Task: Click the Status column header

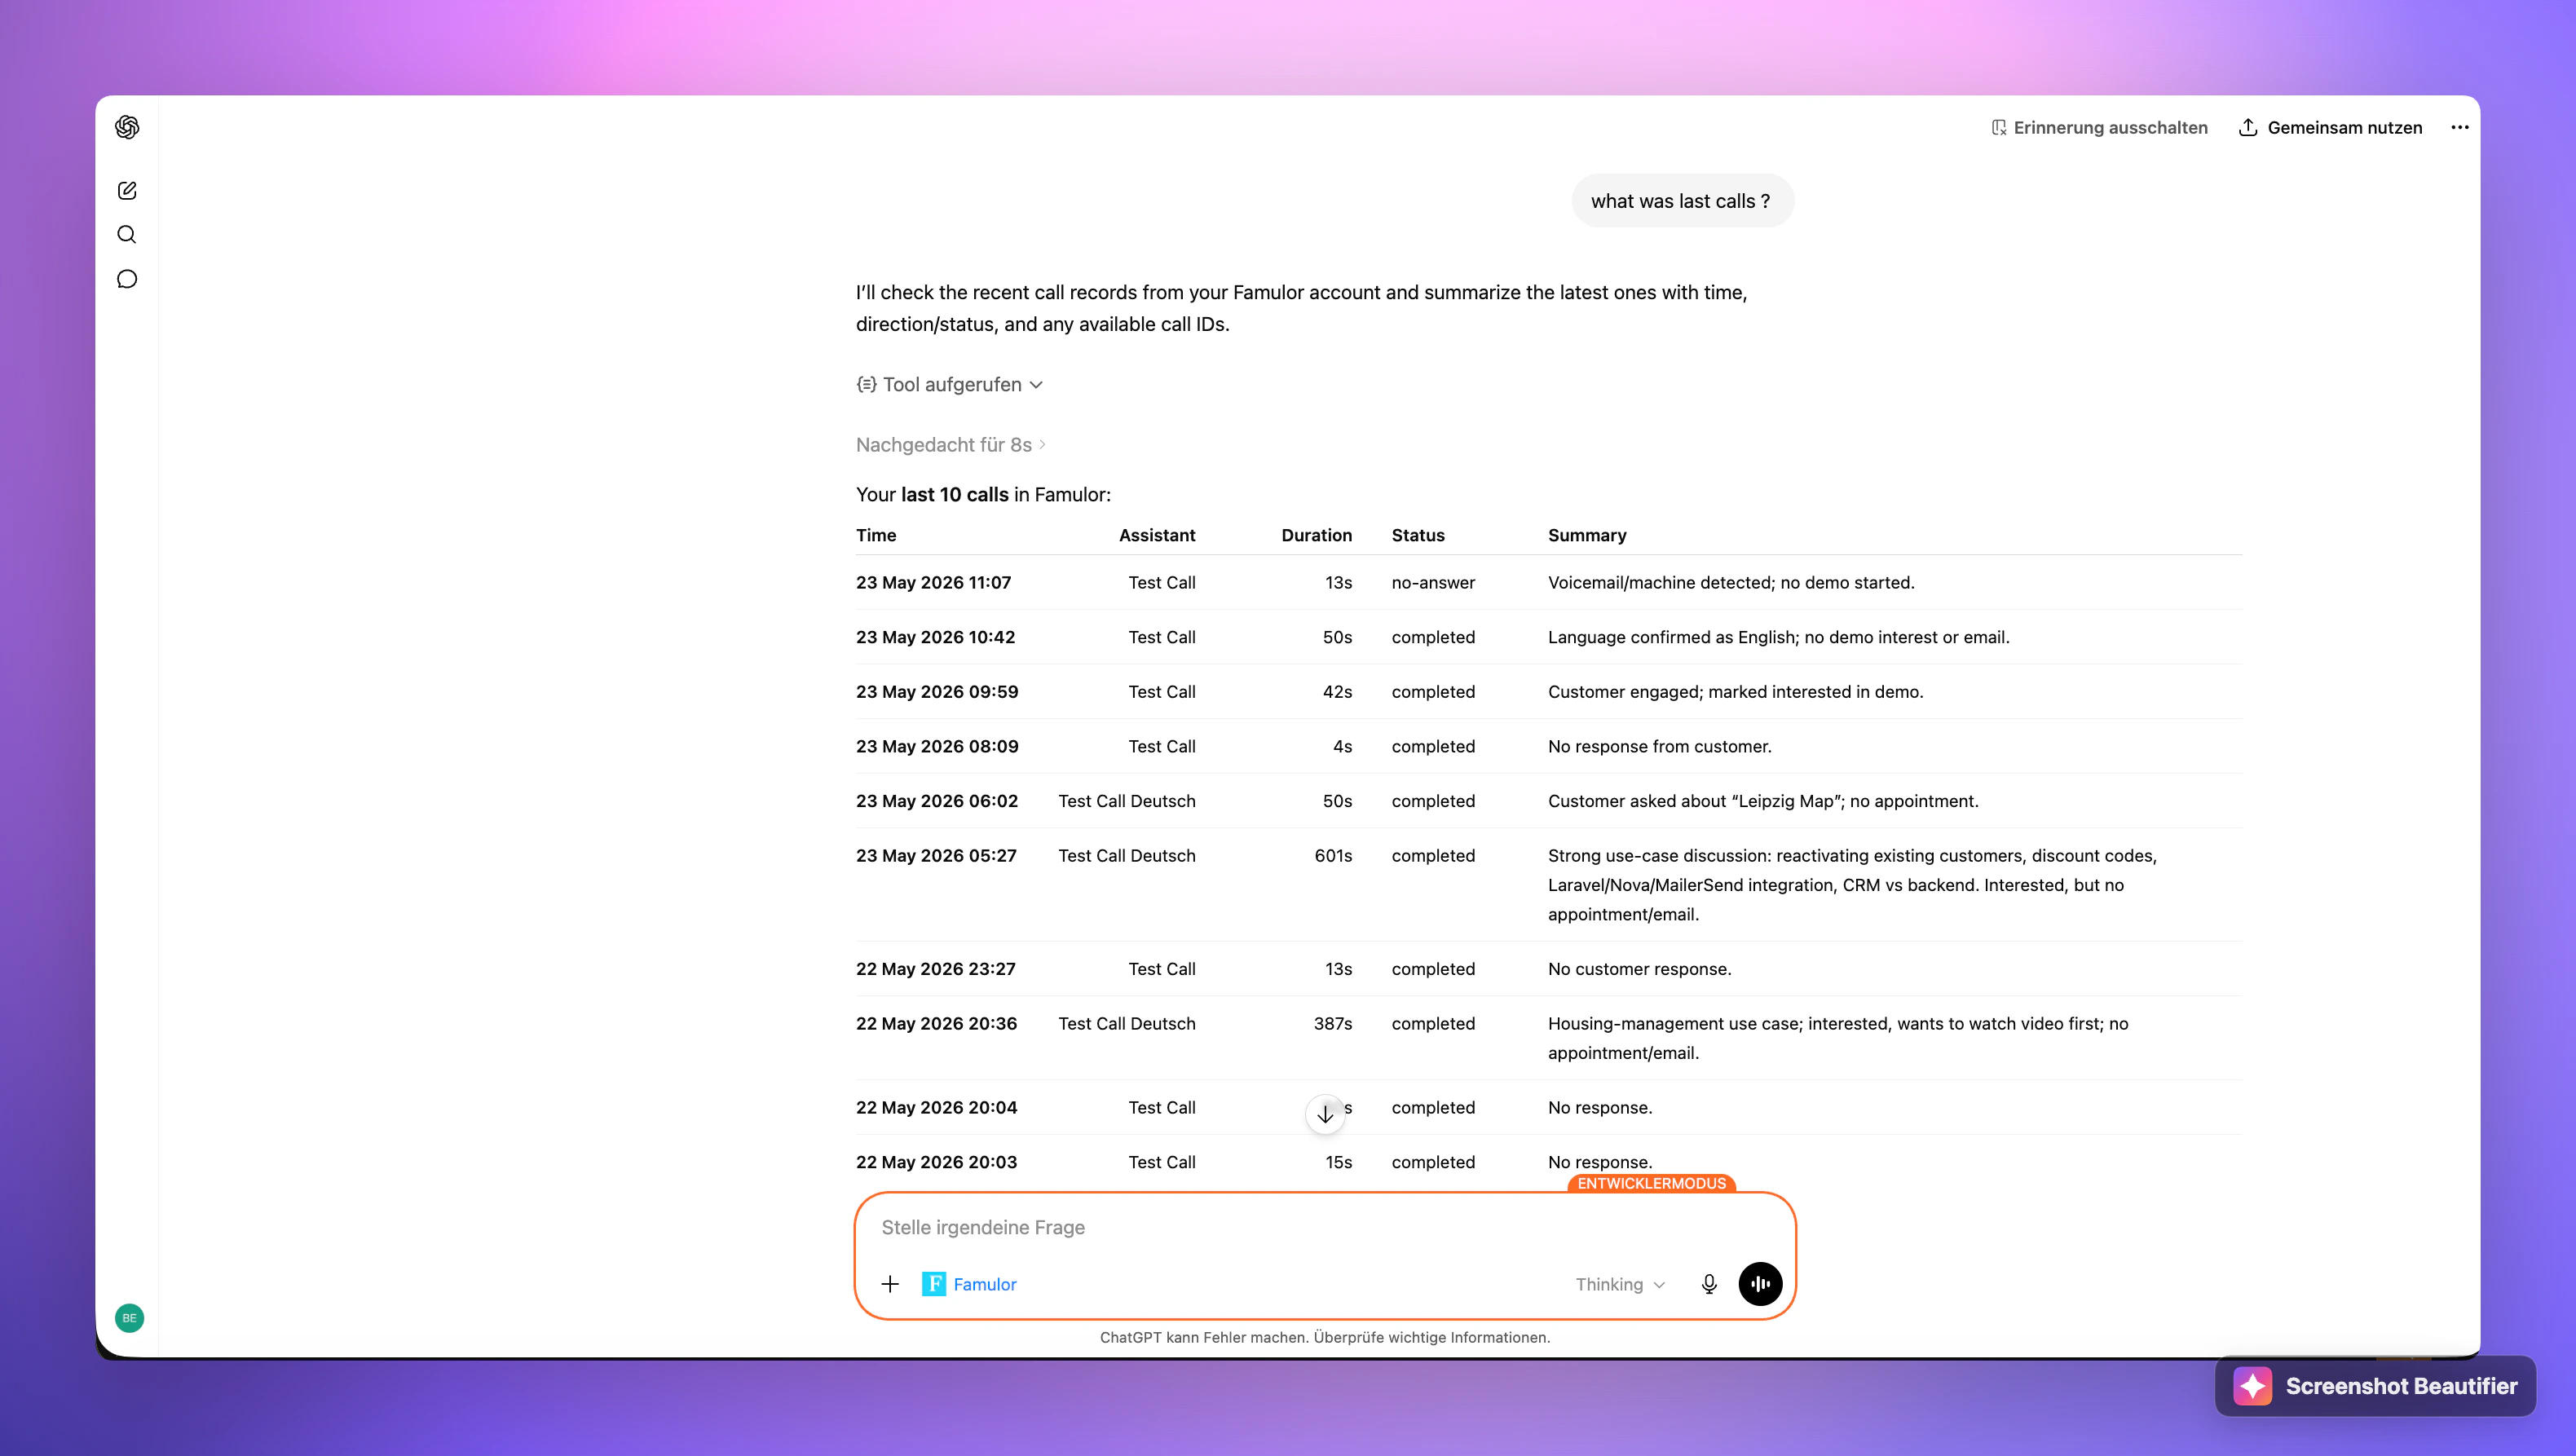Action: coord(1418,535)
